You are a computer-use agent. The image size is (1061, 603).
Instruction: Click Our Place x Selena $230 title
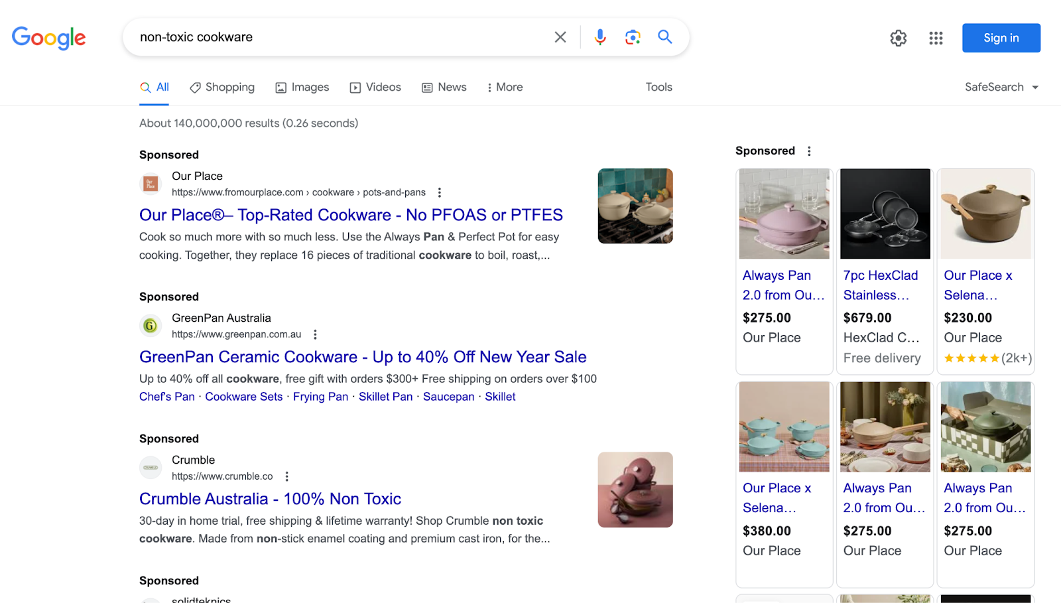(x=978, y=285)
